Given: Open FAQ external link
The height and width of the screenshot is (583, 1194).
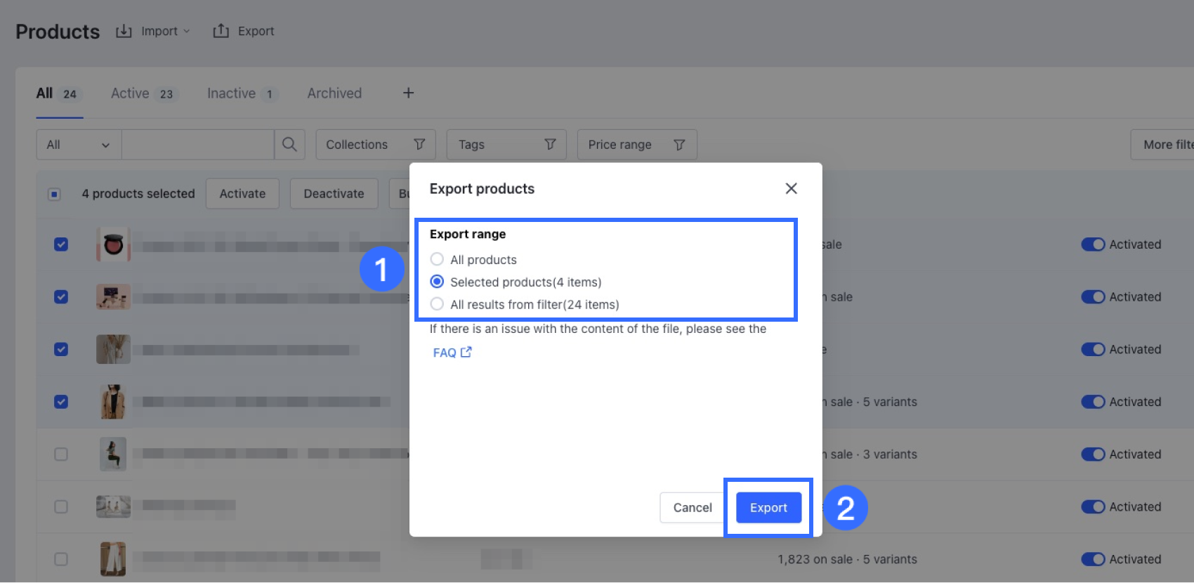Looking at the screenshot, I should coord(452,353).
